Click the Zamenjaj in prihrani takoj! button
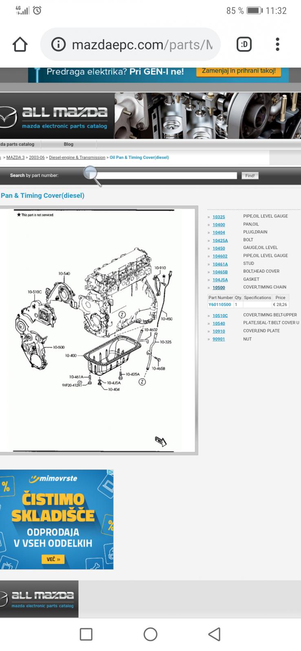This screenshot has height=651, width=301. click(x=239, y=71)
